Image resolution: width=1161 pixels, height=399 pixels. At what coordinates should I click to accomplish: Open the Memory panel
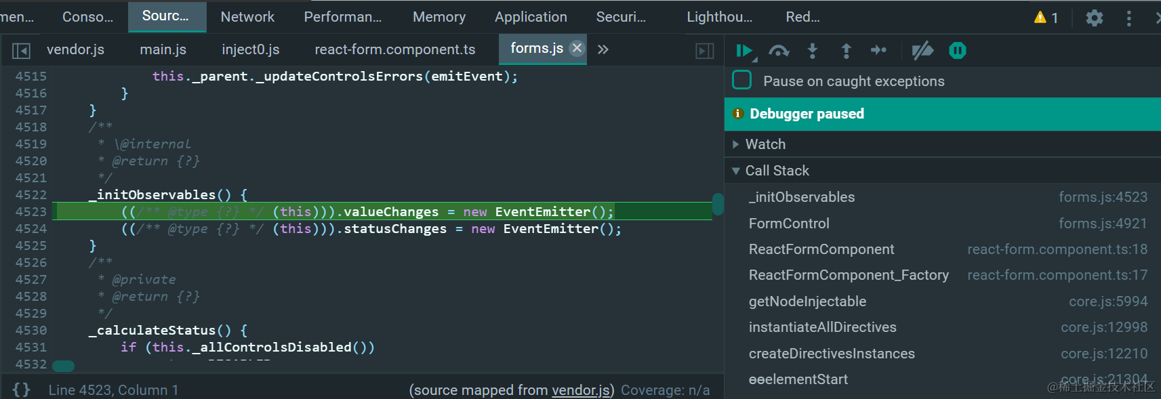click(439, 17)
